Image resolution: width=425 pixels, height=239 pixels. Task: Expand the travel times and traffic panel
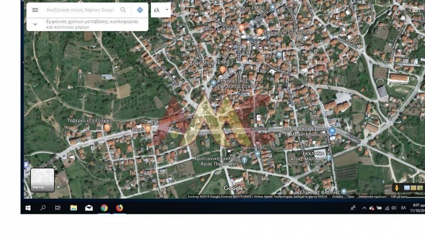pos(35,24)
